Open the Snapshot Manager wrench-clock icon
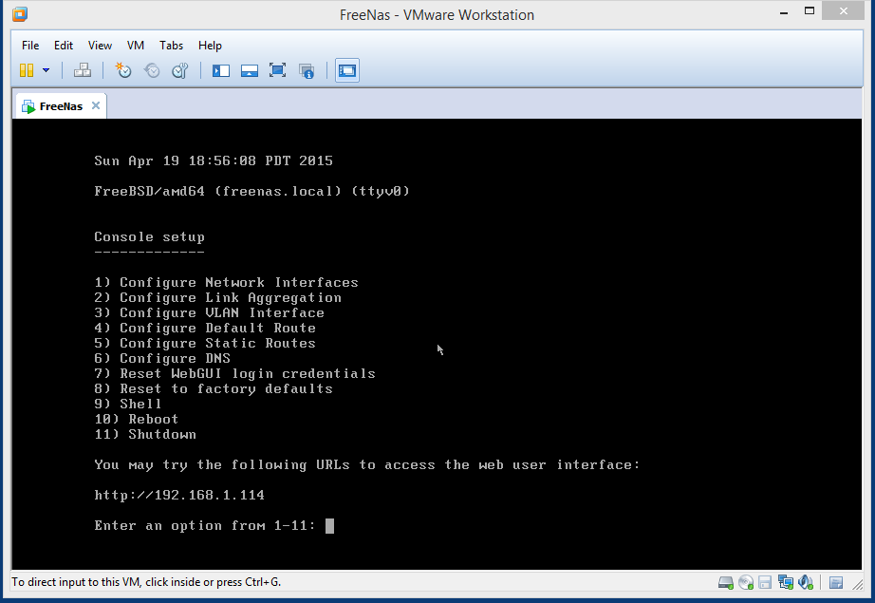875x603 pixels. [x=179, y=70]
